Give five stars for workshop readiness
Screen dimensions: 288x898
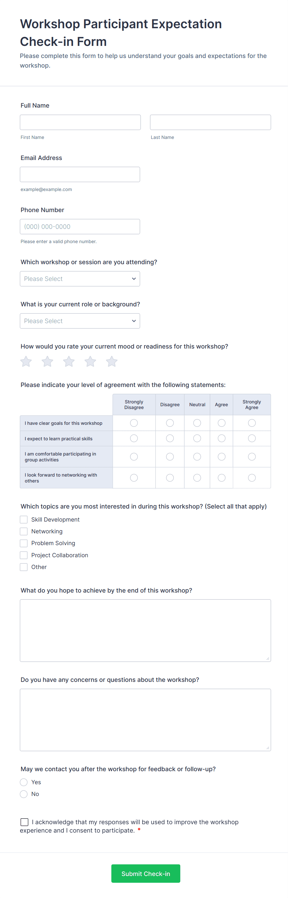(112, 362)
